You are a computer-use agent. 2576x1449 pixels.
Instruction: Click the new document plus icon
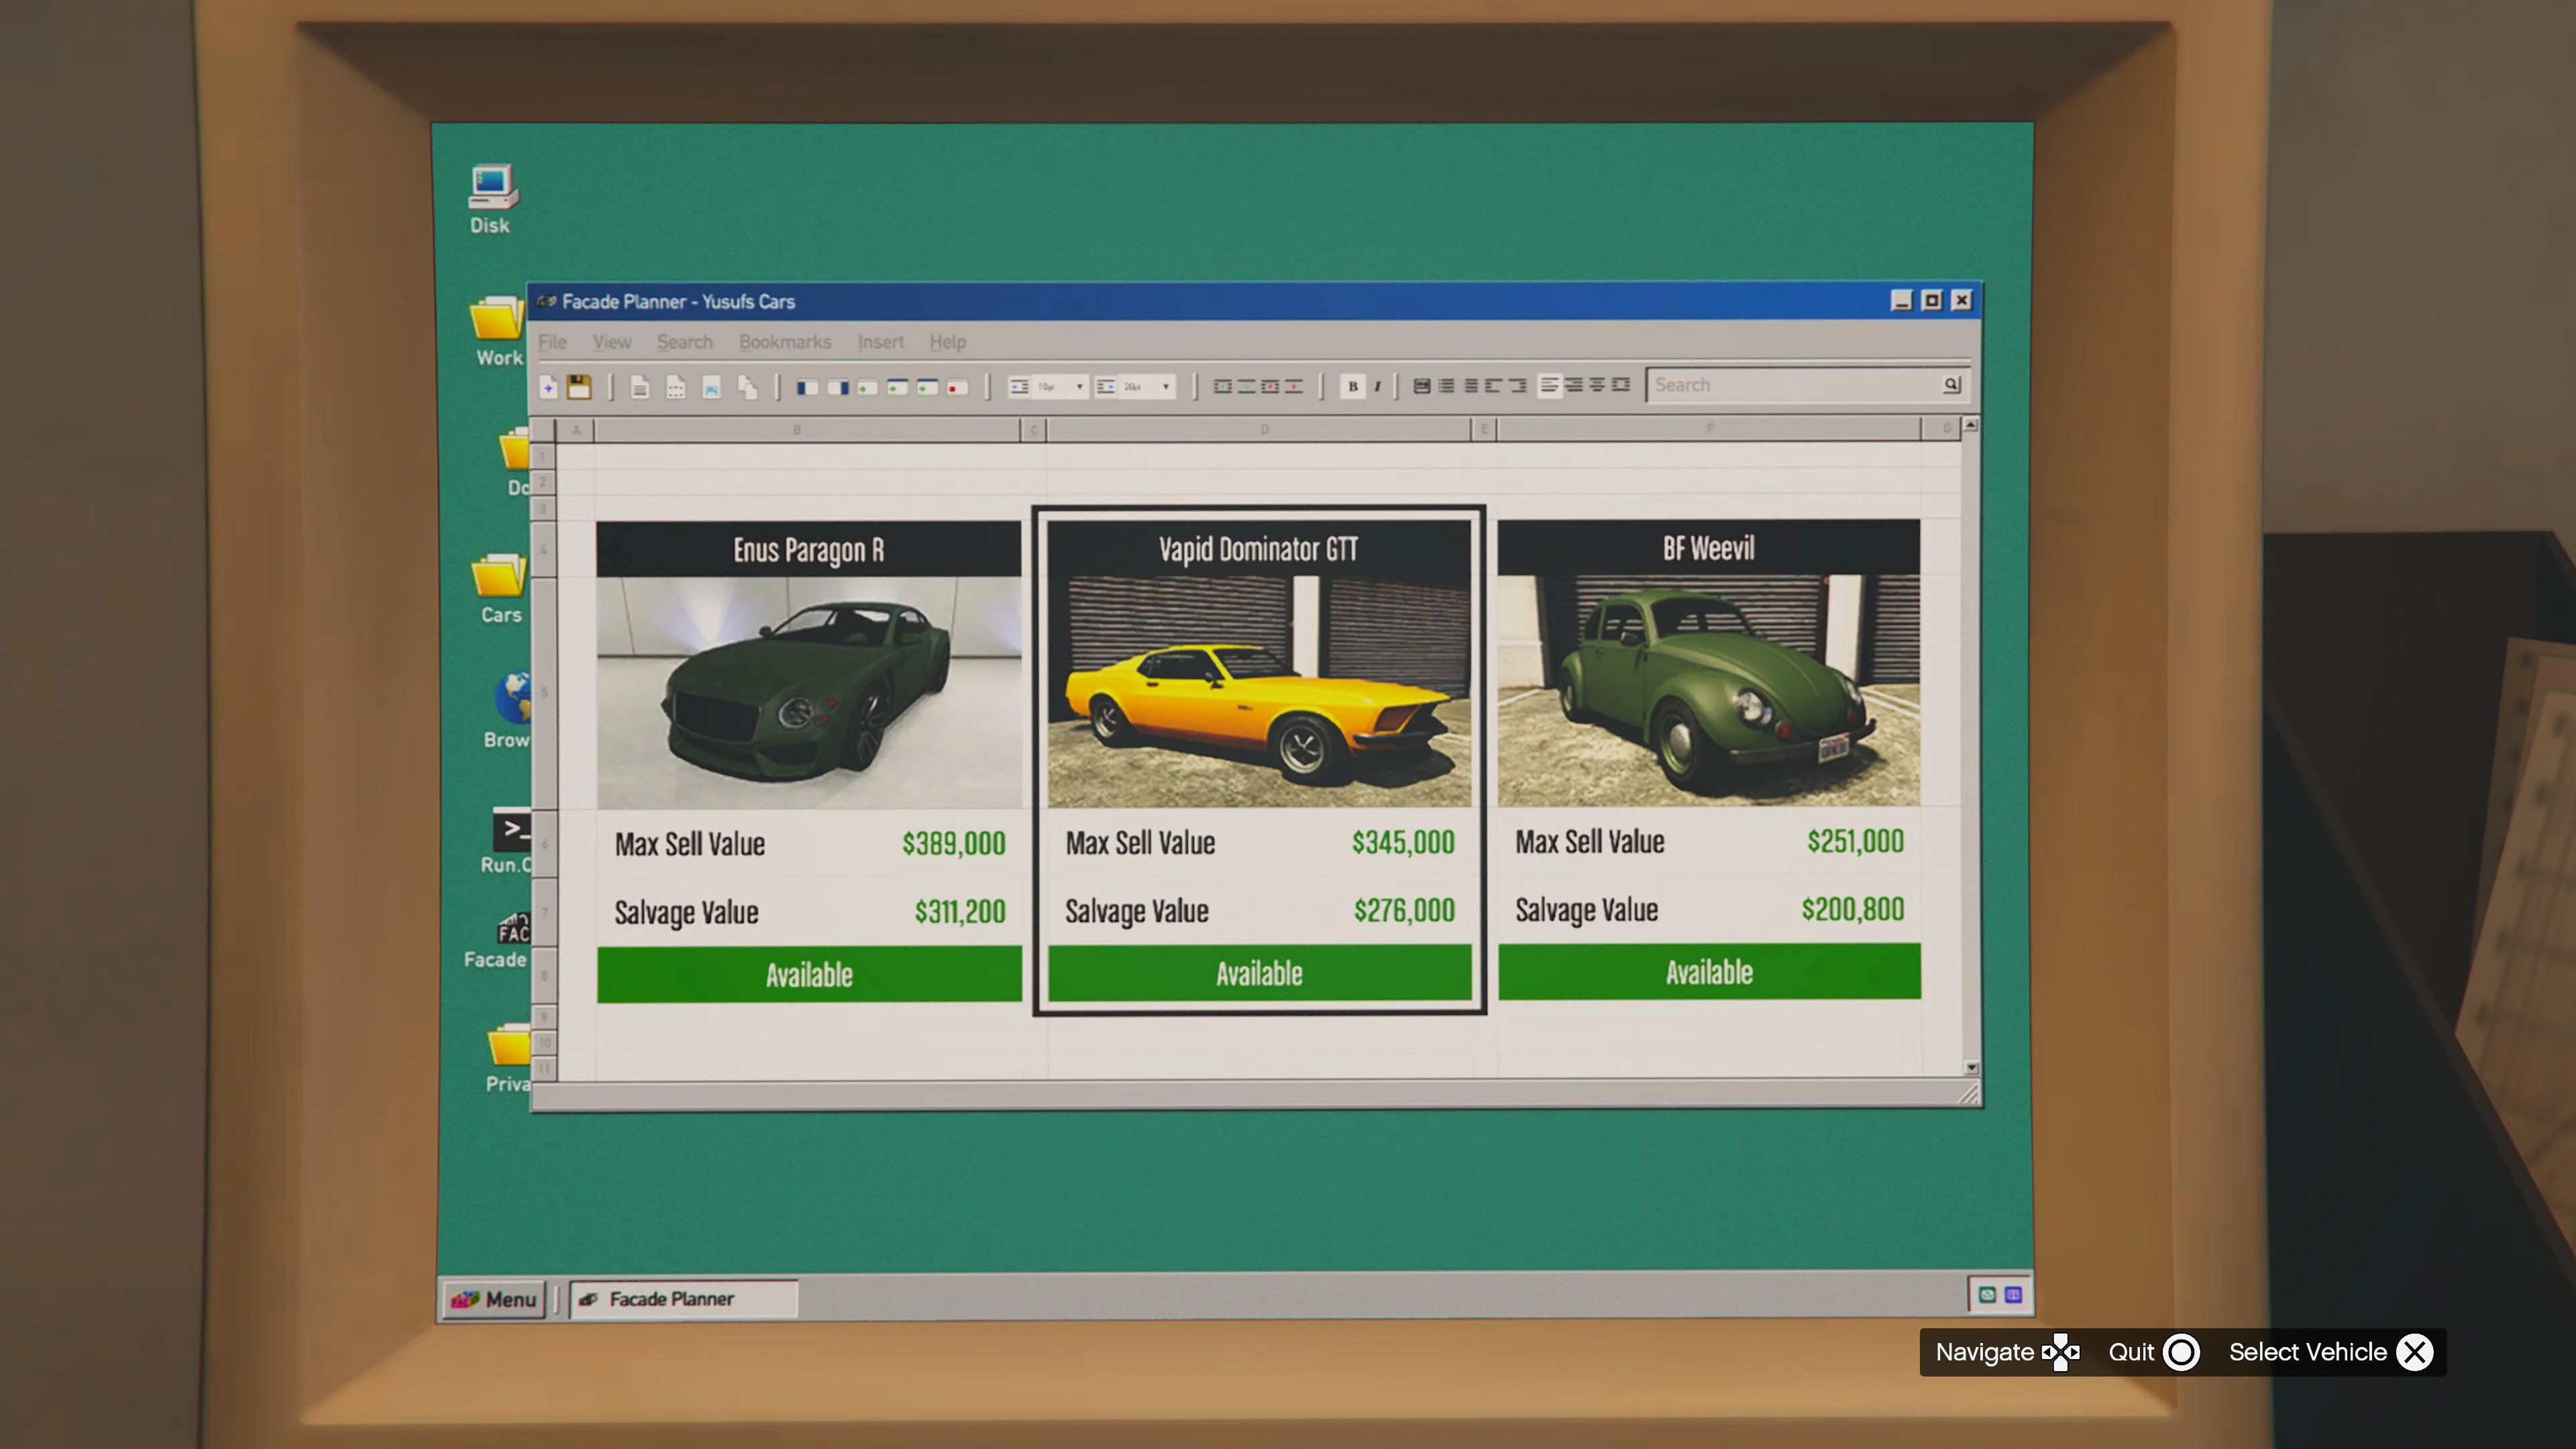click(548, 387)
